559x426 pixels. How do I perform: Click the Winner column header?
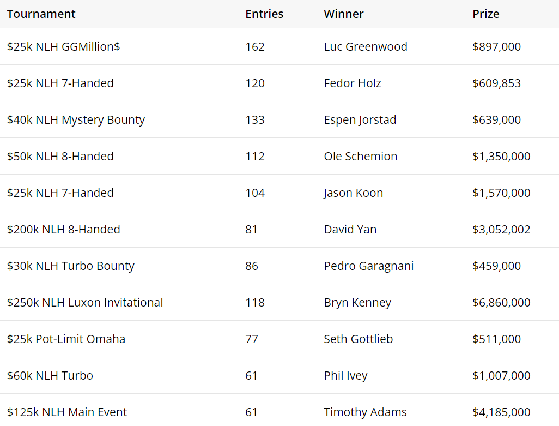point(343,14)
